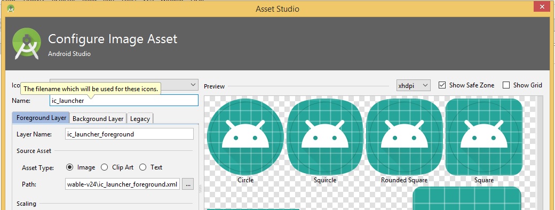Viewport: 555px width, 210px height.
Task: Choose the Image asset type radio button
Action: [x=70, y=167]
